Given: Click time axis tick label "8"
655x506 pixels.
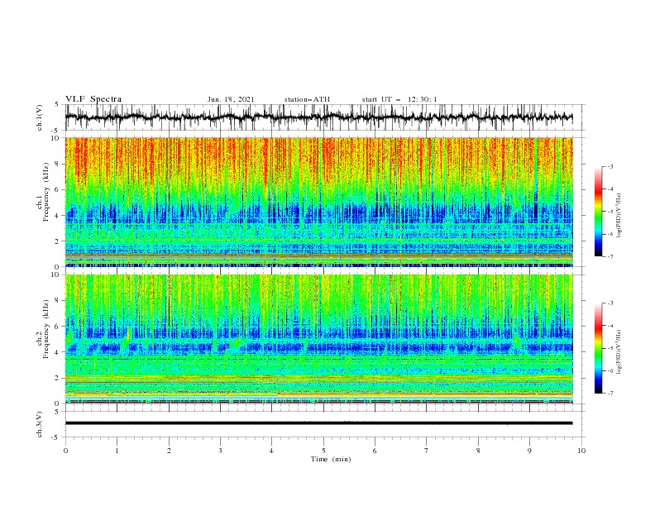Looking at the screenshot, I should coord(478,451).
